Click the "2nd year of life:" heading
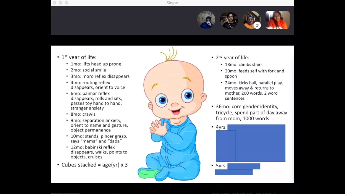This screenshot has height=194, width=345. pos(232,57)
